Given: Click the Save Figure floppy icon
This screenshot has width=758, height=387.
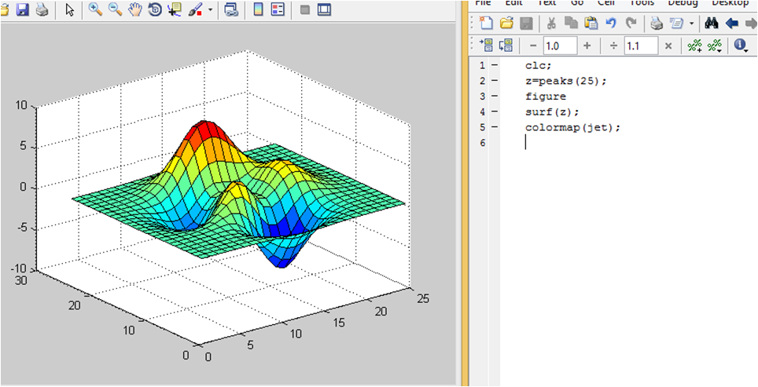Looking at the screenshot, I should 23,9.
